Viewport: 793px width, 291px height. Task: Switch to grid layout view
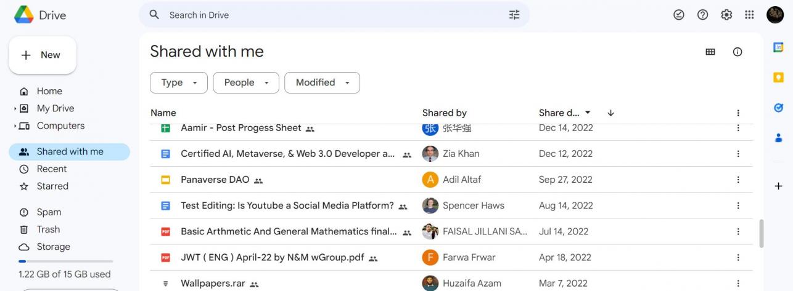pyautogui.click(x=710, y=52)
